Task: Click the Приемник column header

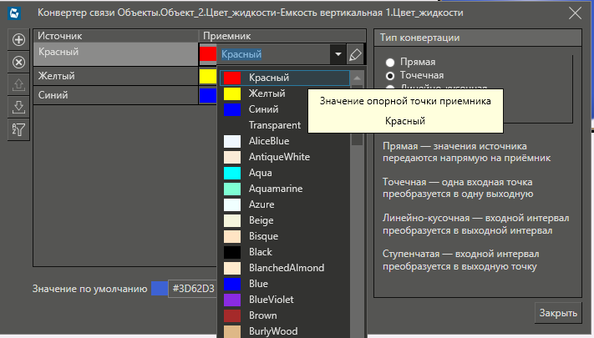Action: coord(282,36)
